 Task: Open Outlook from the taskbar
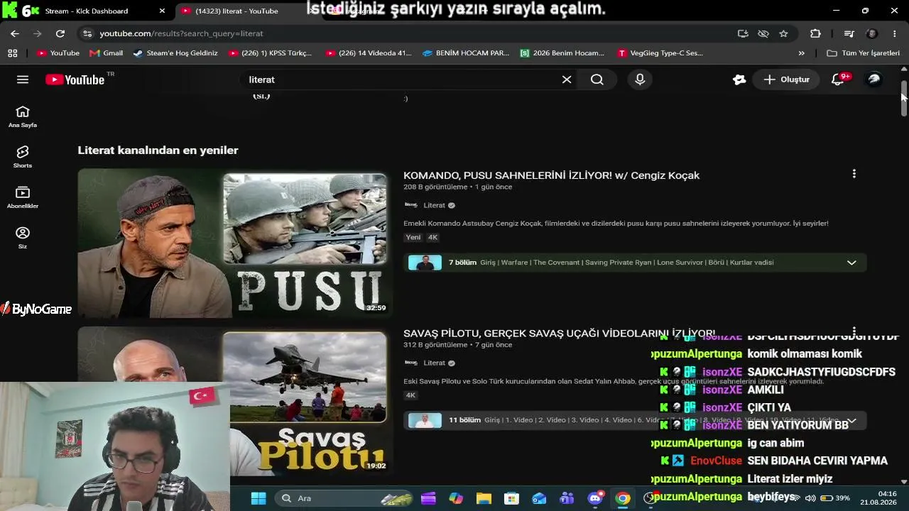coord(539,498)
